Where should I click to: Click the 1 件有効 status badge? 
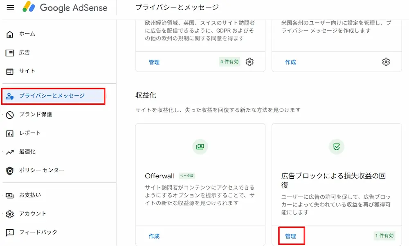[384, 236]
